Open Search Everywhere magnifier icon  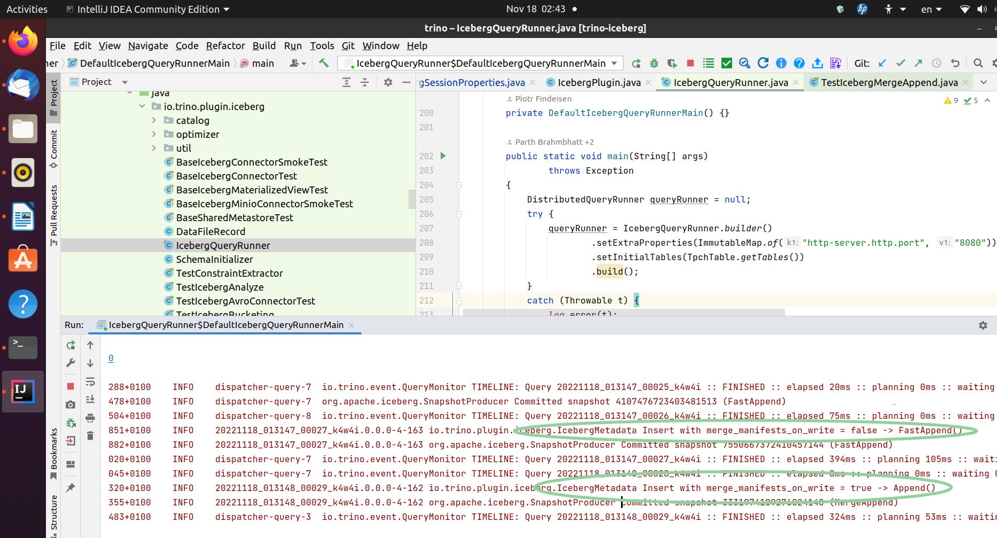978,63
